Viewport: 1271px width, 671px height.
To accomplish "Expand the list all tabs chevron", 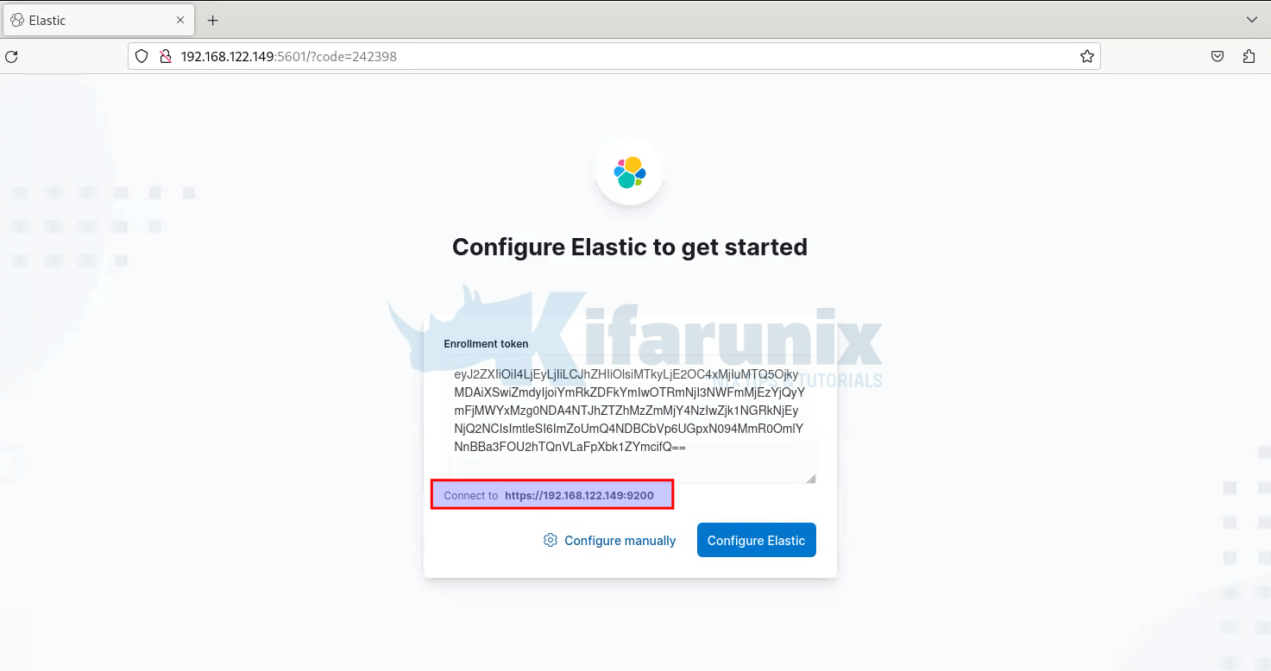I will click(x=1252, y=20).
